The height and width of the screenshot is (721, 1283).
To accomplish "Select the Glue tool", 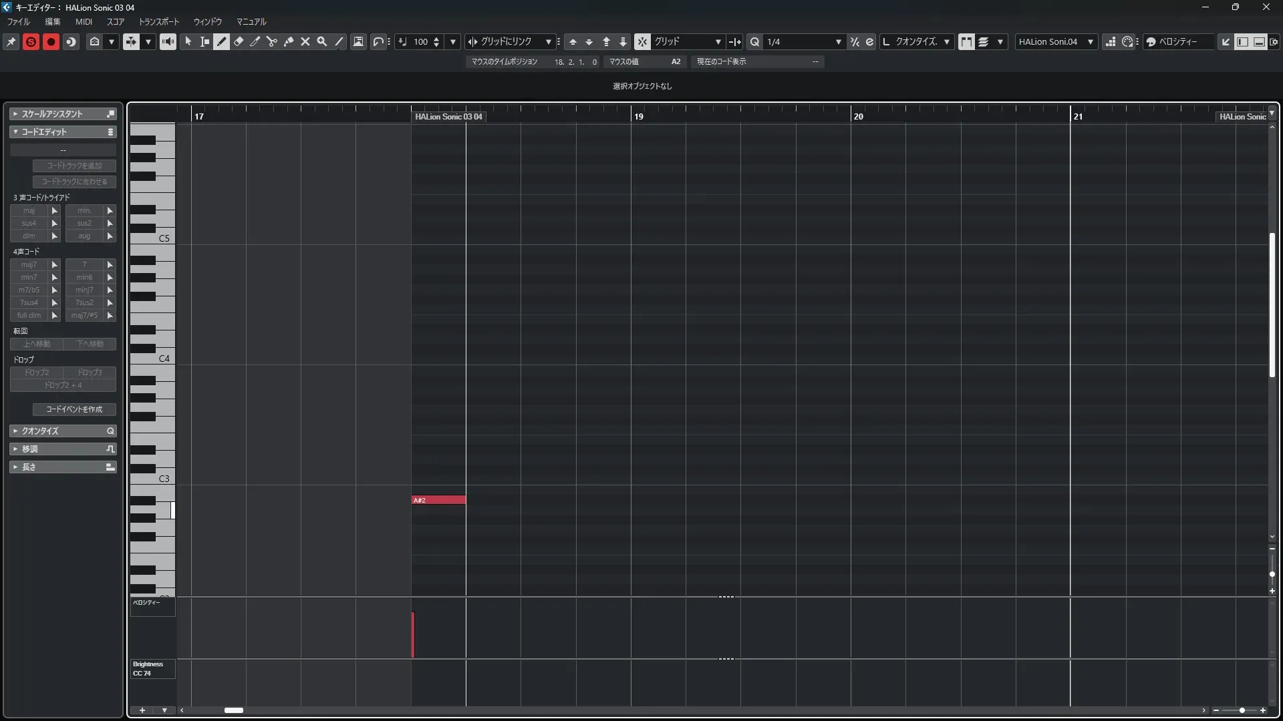I will (x=289, y=41).
